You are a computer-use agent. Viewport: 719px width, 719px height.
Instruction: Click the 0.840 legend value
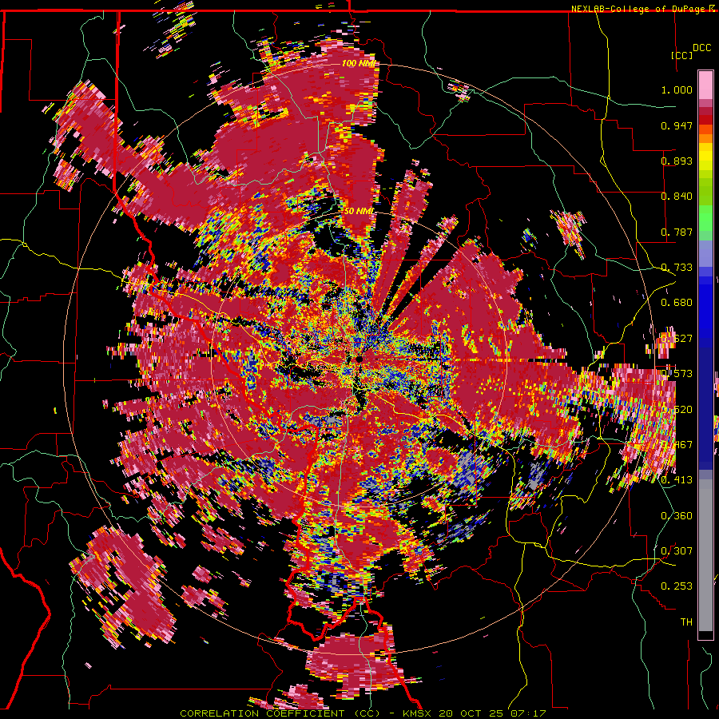tap(677, 197)
